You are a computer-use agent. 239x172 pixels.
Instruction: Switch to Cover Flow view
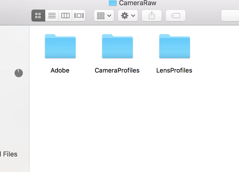pos(79,16)
